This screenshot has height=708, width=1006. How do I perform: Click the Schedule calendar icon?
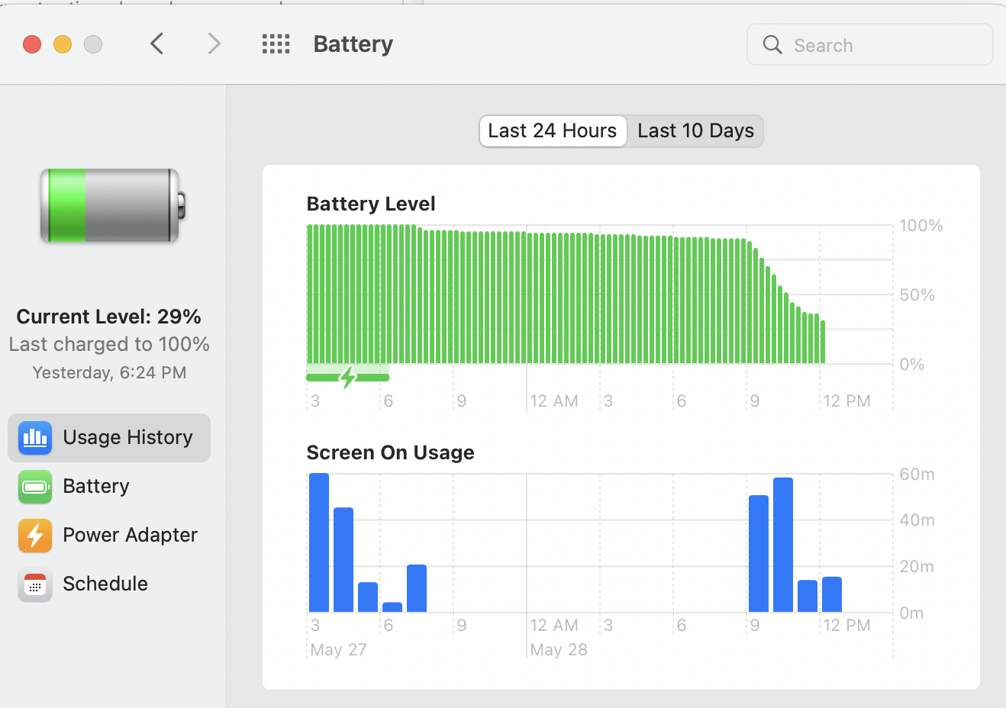tap(35, 584)
